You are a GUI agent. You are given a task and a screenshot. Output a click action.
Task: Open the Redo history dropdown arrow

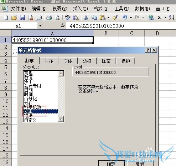click(143, 18)
